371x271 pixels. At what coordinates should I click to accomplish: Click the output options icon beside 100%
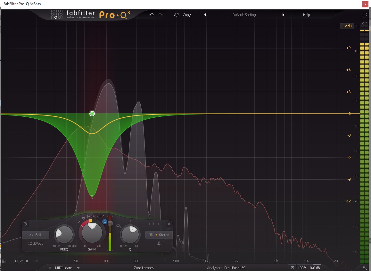pyautogui.click(x=292, y=268)
